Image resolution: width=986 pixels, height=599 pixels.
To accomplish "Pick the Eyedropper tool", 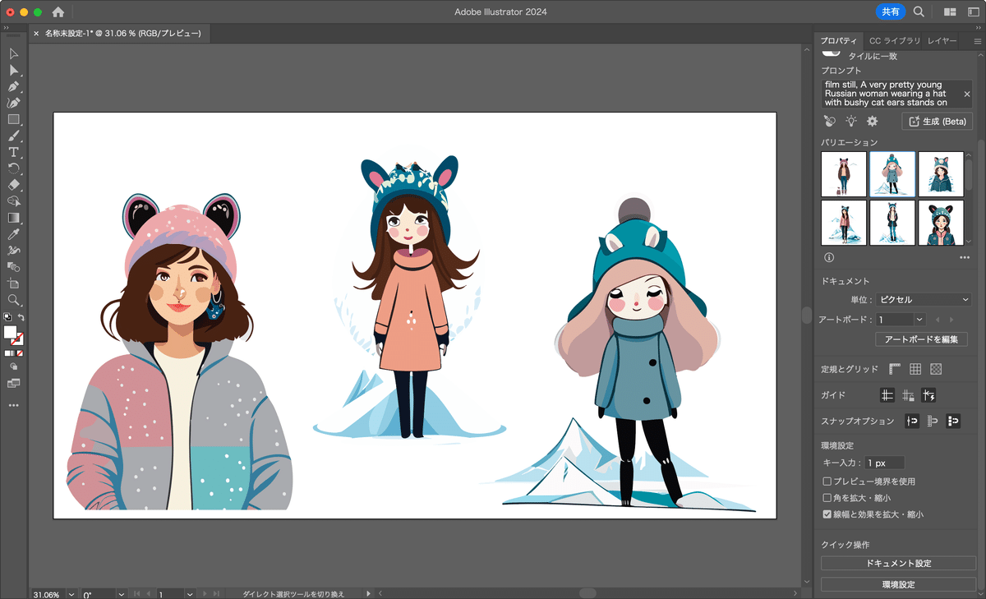I will (x=14, y=234).
